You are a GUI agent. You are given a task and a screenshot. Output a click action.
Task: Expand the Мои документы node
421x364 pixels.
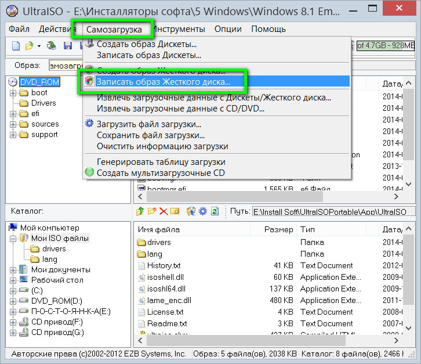(x=13, y=270)
